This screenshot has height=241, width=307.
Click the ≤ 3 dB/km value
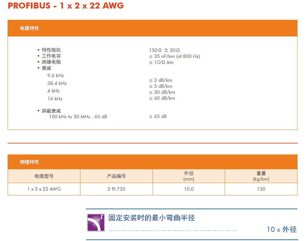tap(160, 80)
